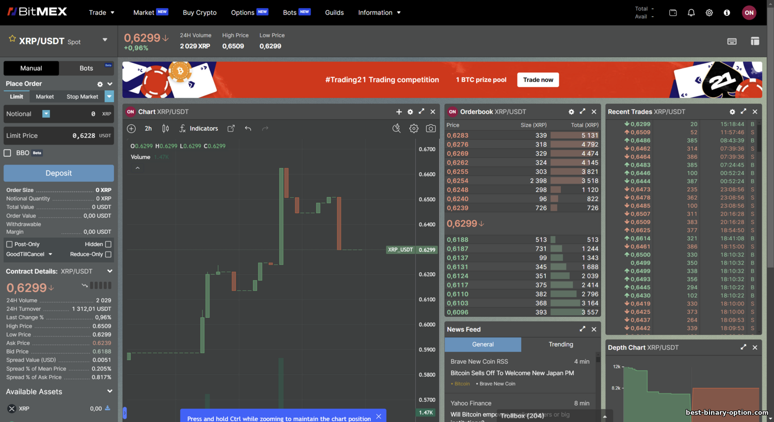Enable the Hidden checkbox

tap(108, 244)
